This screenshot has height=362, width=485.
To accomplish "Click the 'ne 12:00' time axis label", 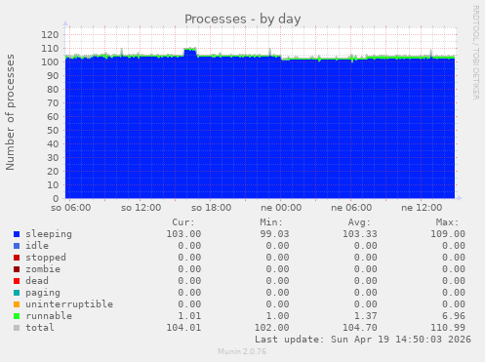I will [x=422, y=208].
